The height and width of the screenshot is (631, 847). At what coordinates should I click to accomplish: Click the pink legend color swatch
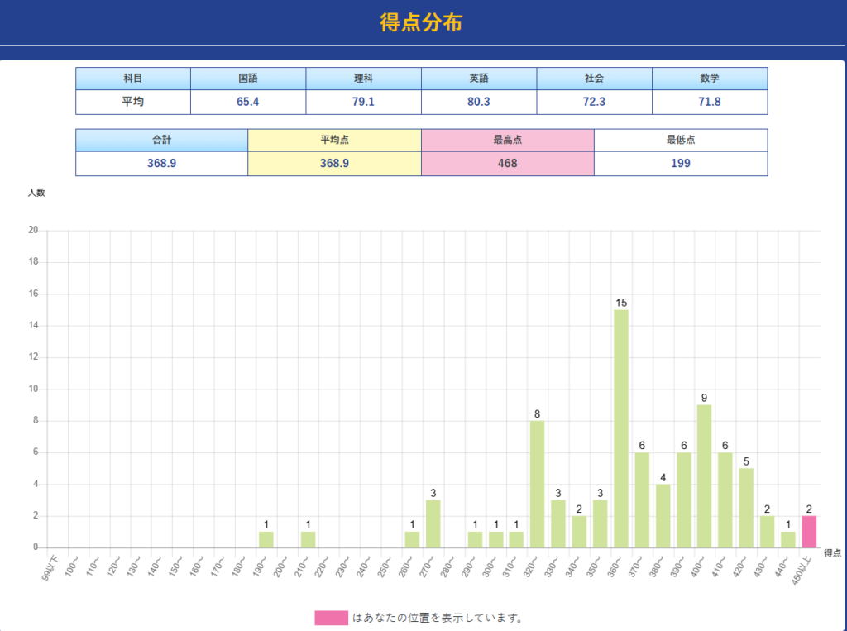click(x=331, y=618)
